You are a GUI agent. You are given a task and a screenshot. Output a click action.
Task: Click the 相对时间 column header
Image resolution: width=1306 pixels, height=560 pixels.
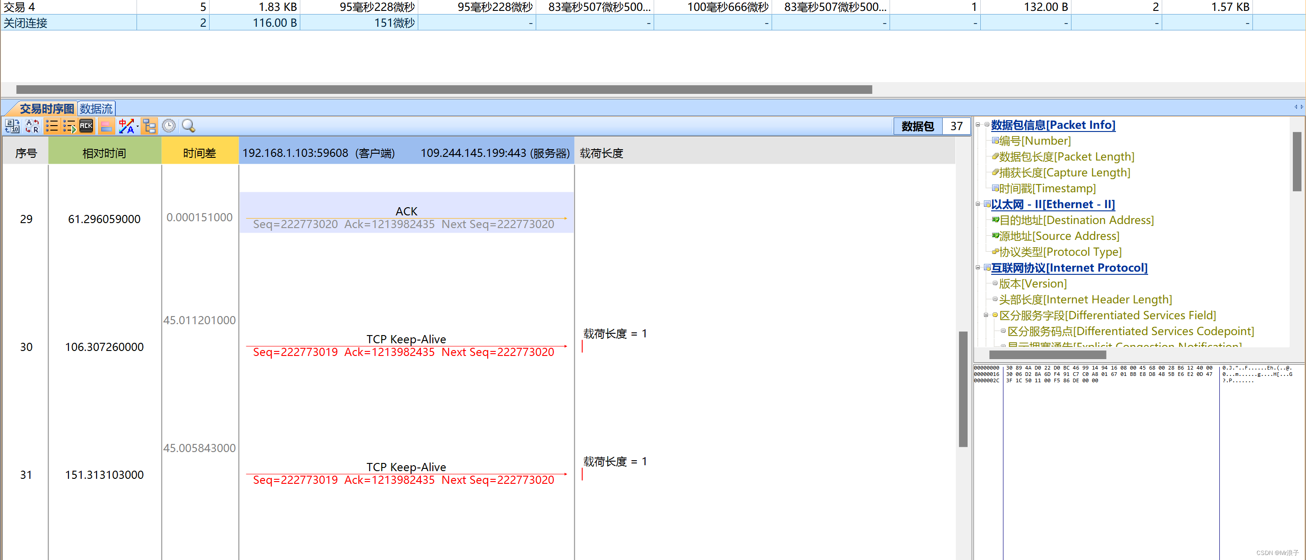(104, 153)
